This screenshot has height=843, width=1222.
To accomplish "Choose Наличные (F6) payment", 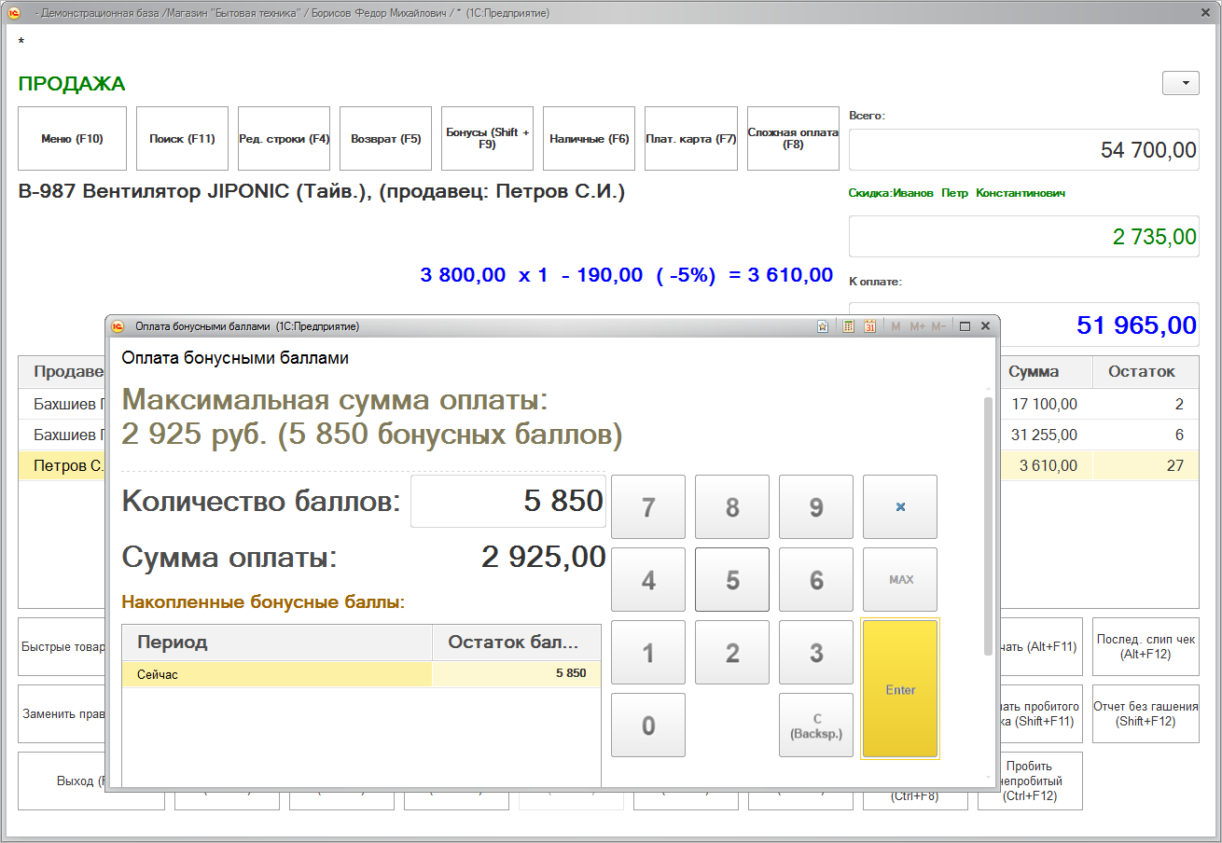I will (590, 139).
